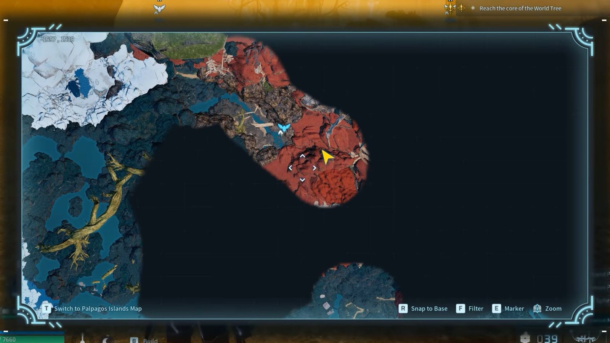
Task: Click the F key icon
Action: tap(461, 308)
